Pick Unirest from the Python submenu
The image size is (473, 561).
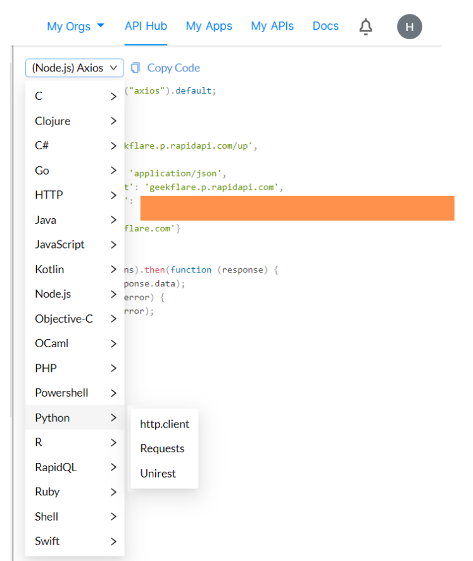pyautogui.click(x=158, y=473)
